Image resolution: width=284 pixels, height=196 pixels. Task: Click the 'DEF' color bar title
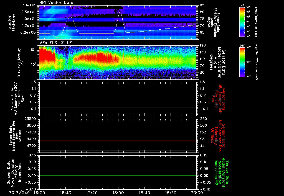(242, 46)
